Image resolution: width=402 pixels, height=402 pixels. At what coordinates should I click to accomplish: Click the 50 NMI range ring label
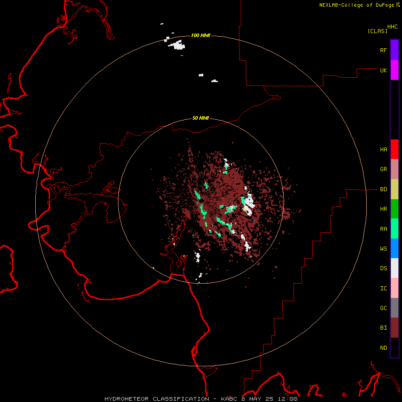[x=201, y=118]
